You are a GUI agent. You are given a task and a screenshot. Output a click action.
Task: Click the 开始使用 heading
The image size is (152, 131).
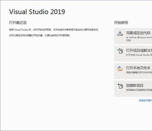121,23
